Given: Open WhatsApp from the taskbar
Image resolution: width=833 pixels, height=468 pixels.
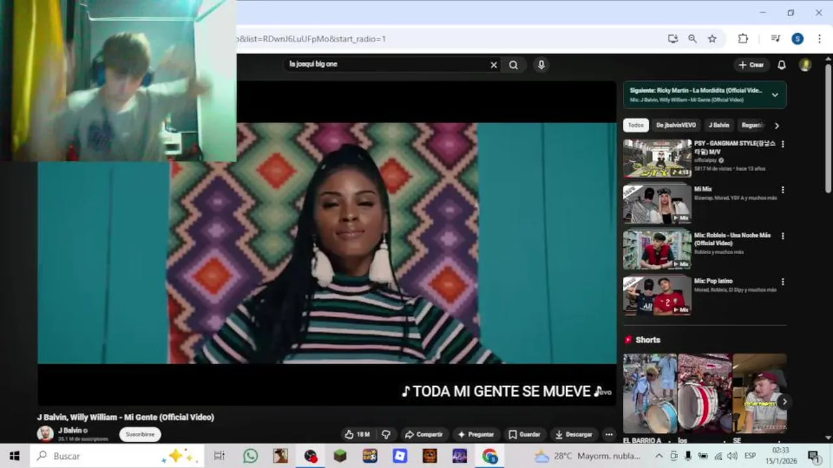Looking at the screenshot, I should click(x=251, y=456).
